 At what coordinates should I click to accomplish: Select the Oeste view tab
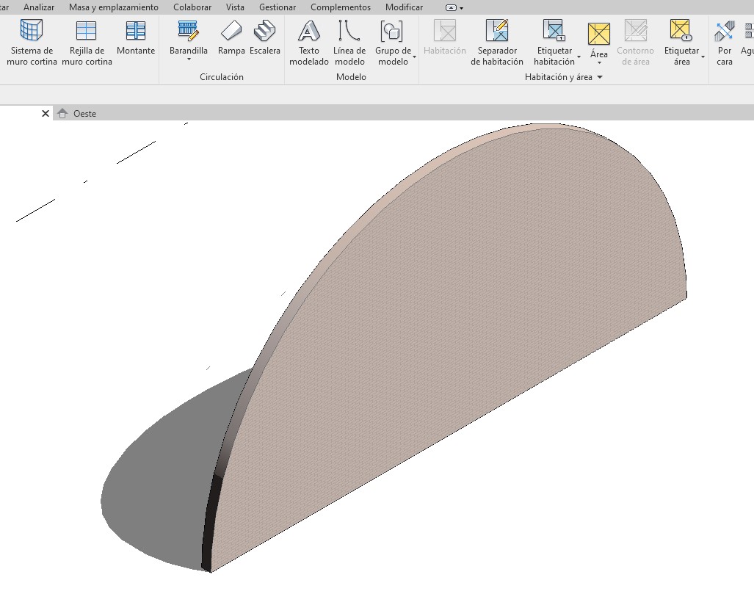[x=84, y=114]
